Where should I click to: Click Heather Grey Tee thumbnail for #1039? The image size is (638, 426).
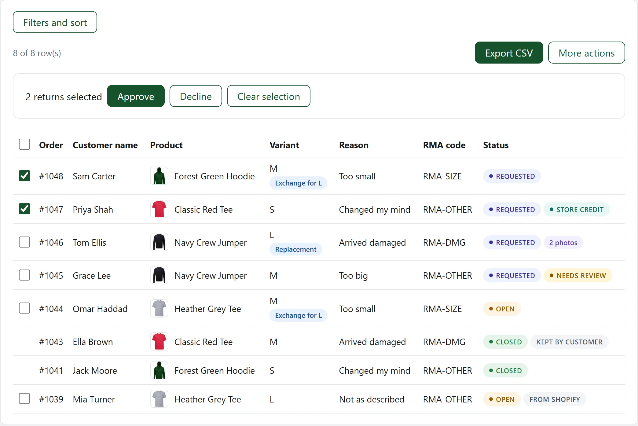tap(159, 399)
